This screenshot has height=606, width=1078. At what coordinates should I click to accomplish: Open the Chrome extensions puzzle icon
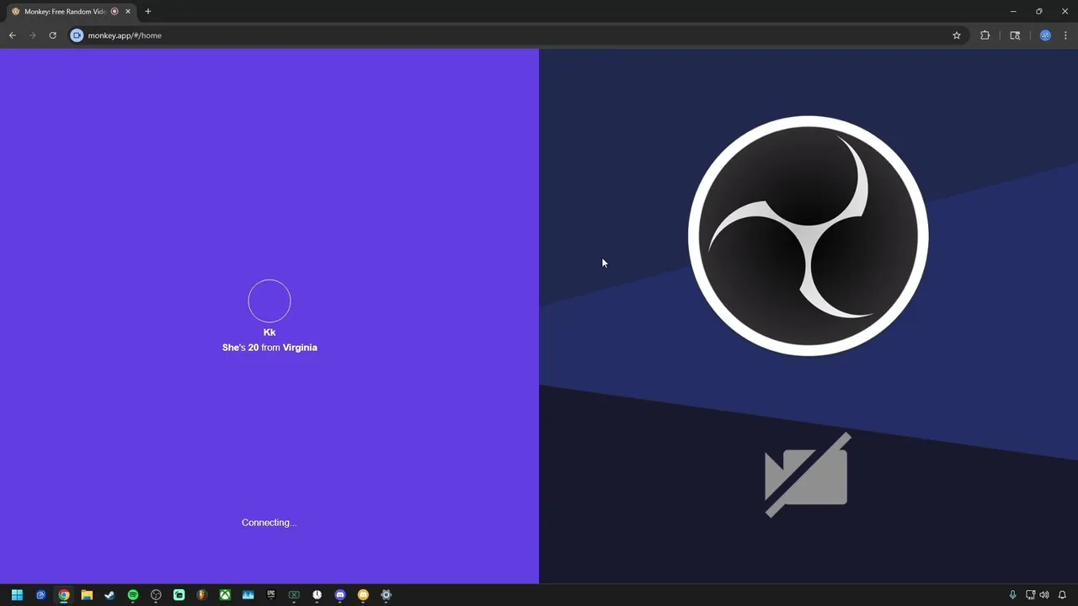985,35
